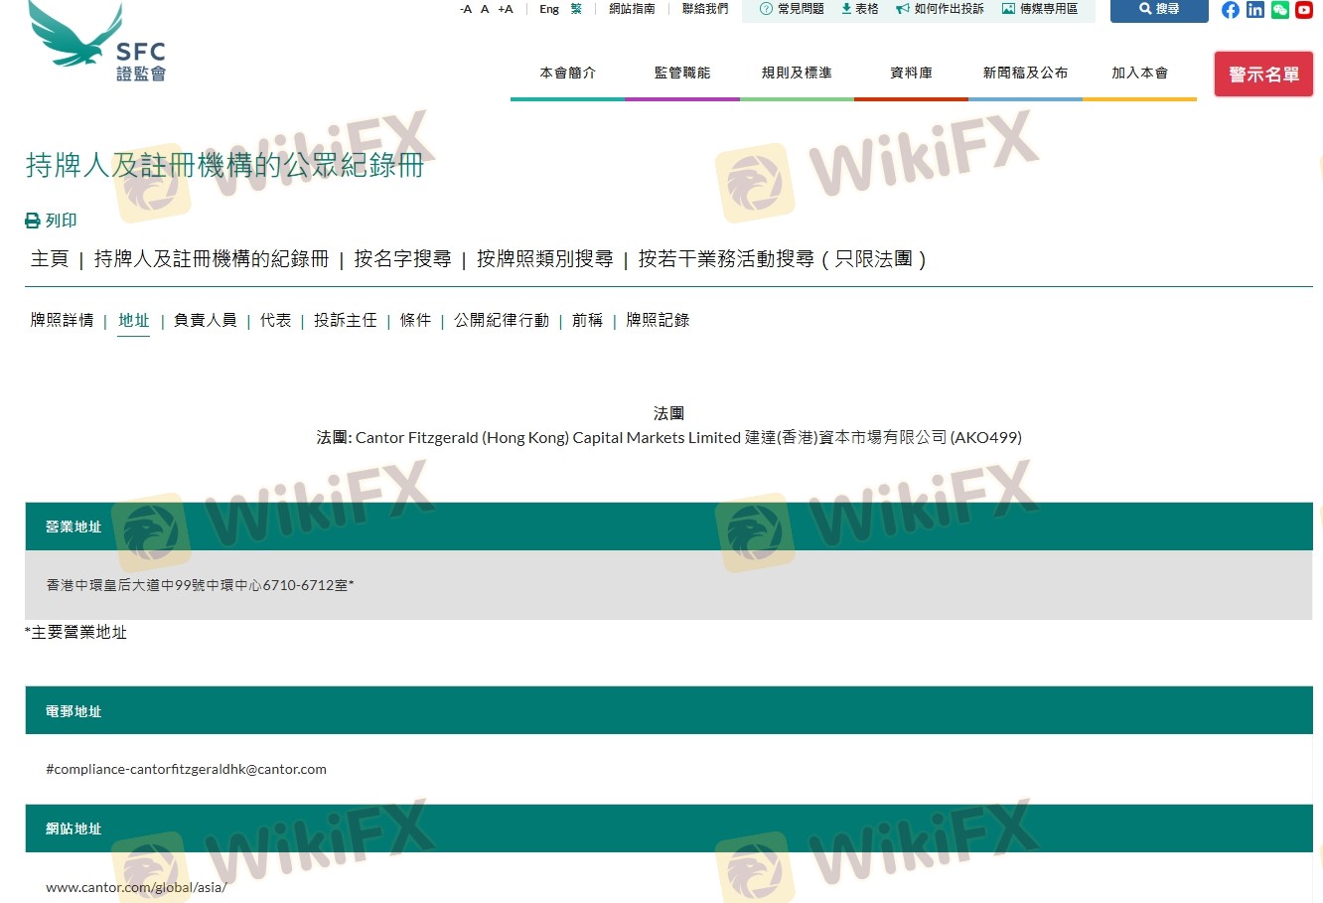Switch language to Eng
The width and height of the screenshot is (1323, 903).
click(549, 9)
